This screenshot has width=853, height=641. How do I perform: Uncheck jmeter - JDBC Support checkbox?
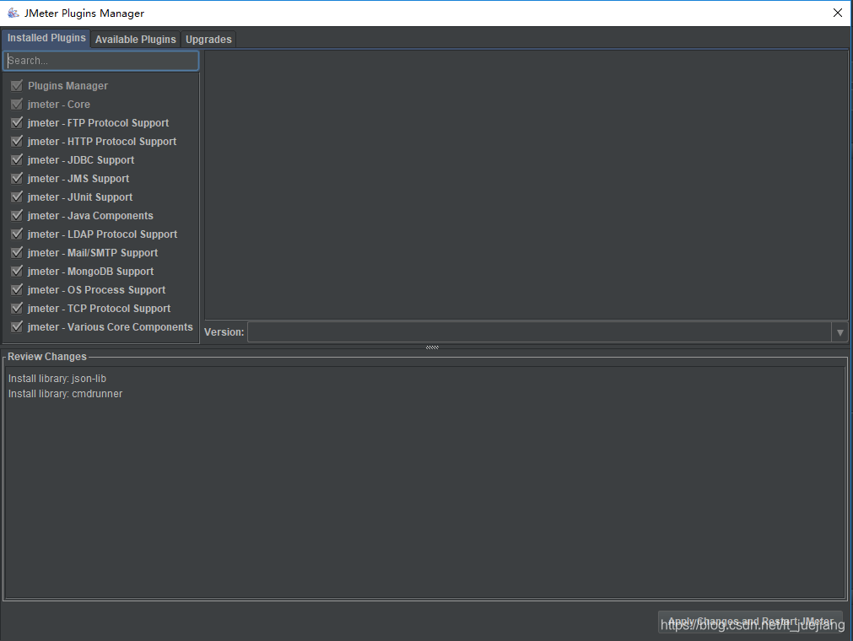17,159
